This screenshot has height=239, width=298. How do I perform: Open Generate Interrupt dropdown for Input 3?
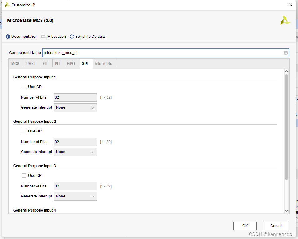pyautogui.click(x=76, y=196)
